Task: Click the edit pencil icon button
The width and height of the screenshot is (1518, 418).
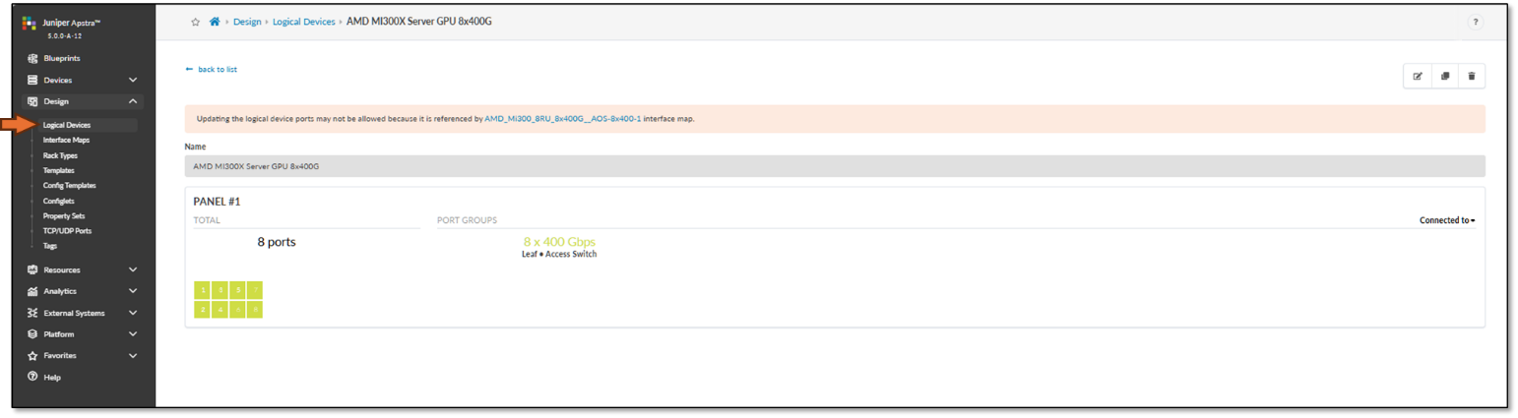Action: [1418, 76]
